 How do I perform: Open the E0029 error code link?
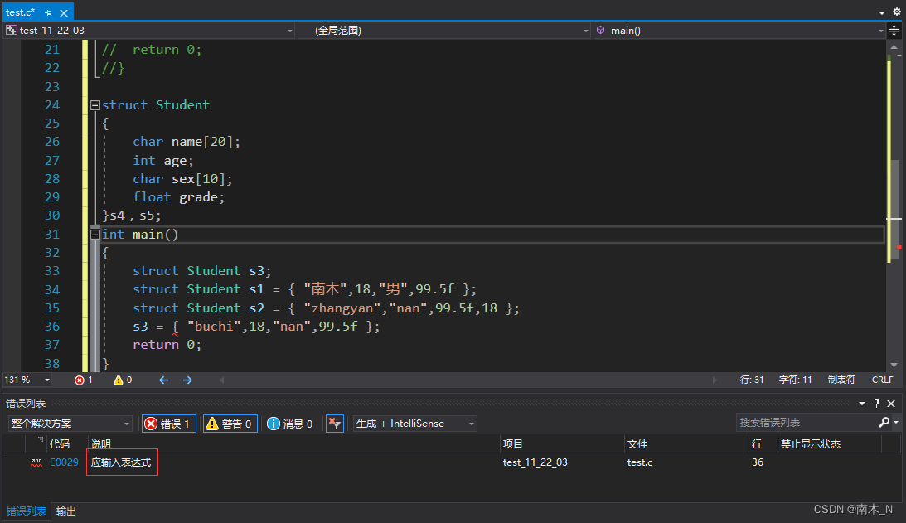click(x=64, y=462)
